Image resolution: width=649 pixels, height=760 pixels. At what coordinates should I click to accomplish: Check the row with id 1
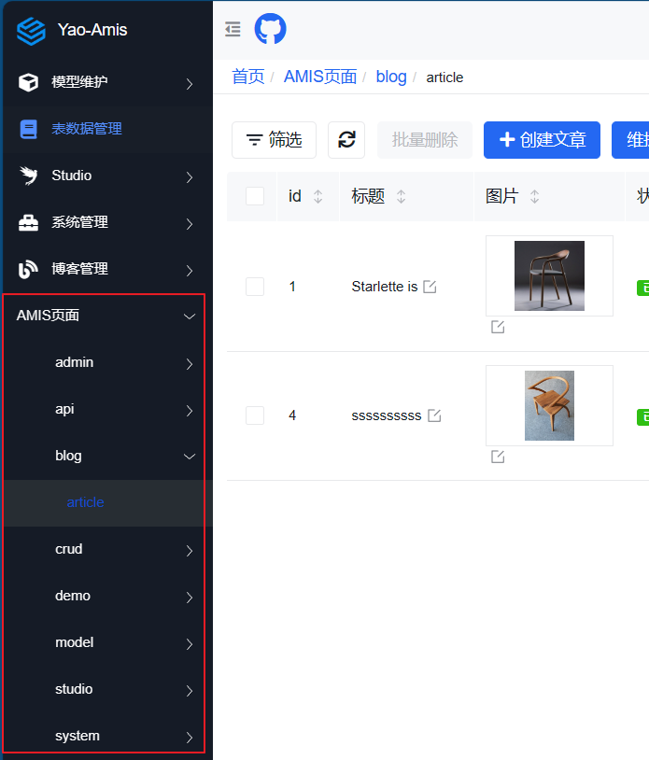tap(255, 287)
